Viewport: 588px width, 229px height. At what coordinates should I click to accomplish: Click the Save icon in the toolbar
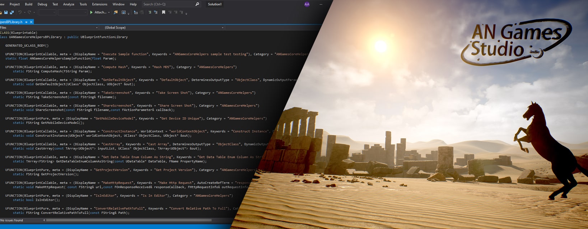point(6,13)
